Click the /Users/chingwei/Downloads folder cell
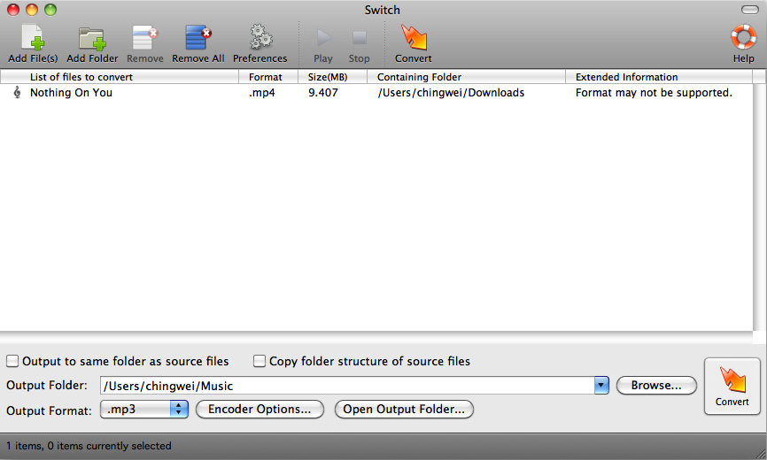This screenshot has height=460, width=767. [451, 93]
